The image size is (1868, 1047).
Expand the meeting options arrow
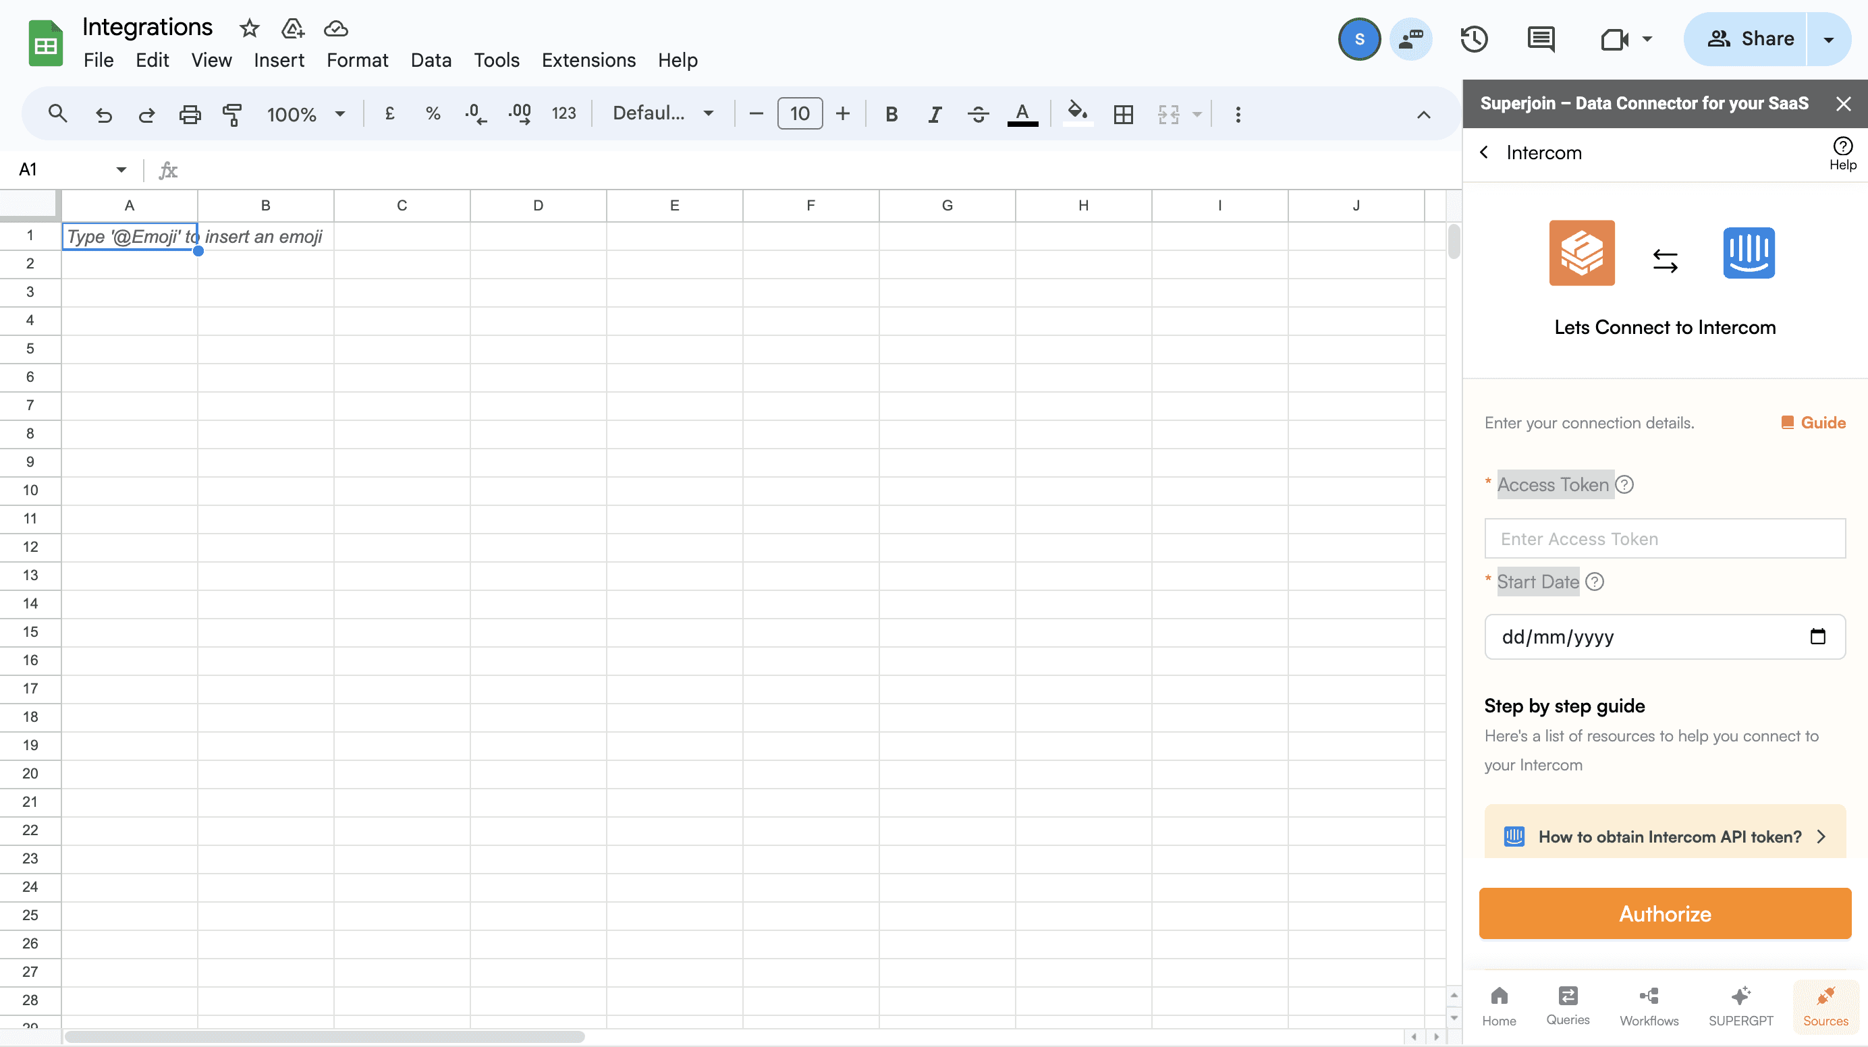point(1647,39)
